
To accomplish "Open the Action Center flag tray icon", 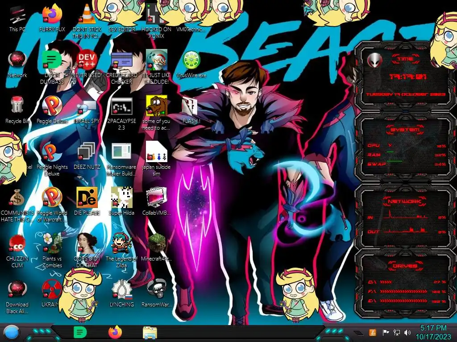I will 386,332.
